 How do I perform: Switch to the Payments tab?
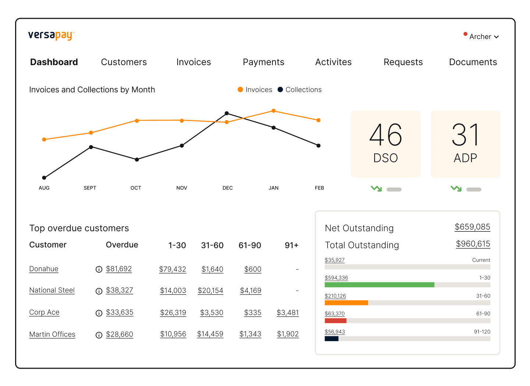point(263,62)
